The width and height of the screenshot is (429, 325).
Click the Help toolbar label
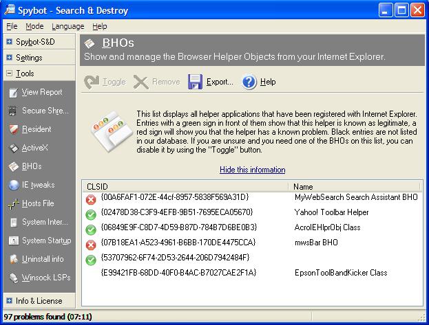268,82
